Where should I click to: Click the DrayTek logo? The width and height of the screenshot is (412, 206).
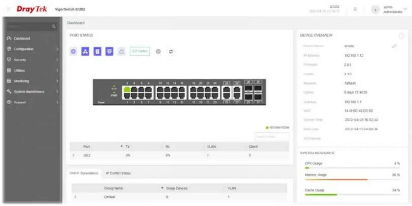[x=32, y=9]
